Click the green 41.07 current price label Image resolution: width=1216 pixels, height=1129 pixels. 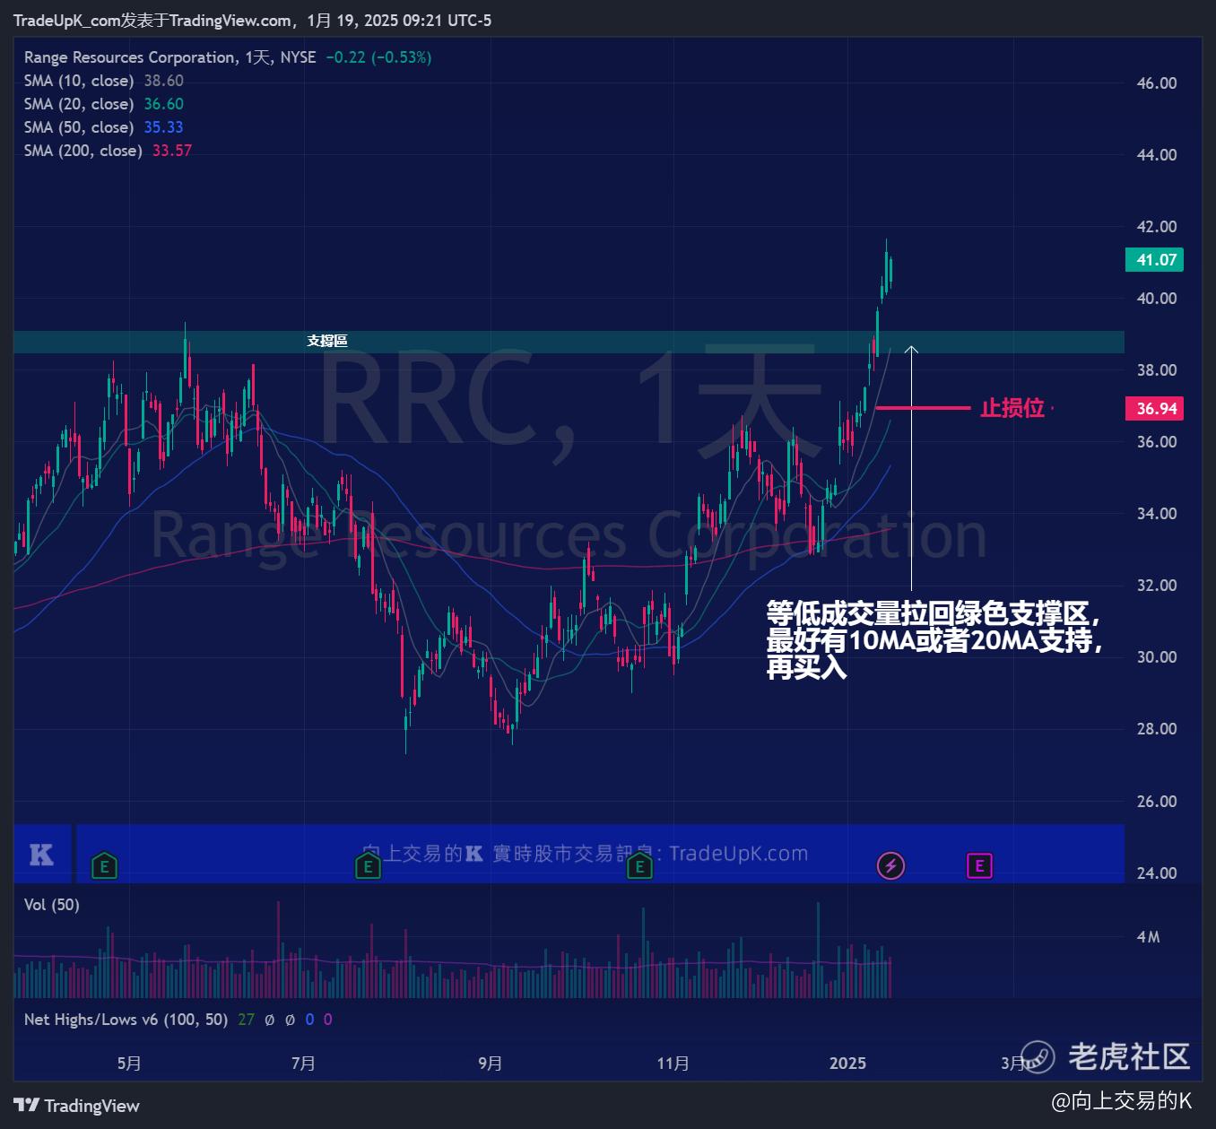click(1155, 260)
